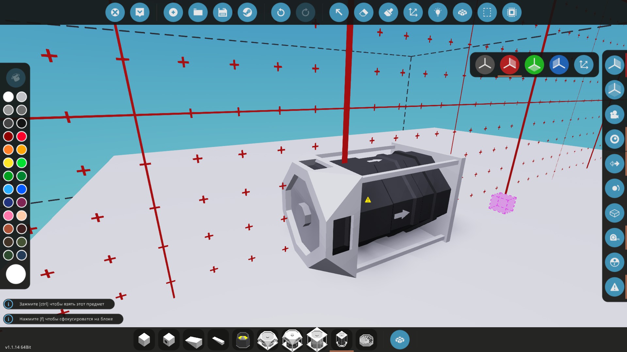The width and height of the screenshot is (627, 352).
Task: Click the v1.1.14 64Bit version label
Action: click(18, 347)
